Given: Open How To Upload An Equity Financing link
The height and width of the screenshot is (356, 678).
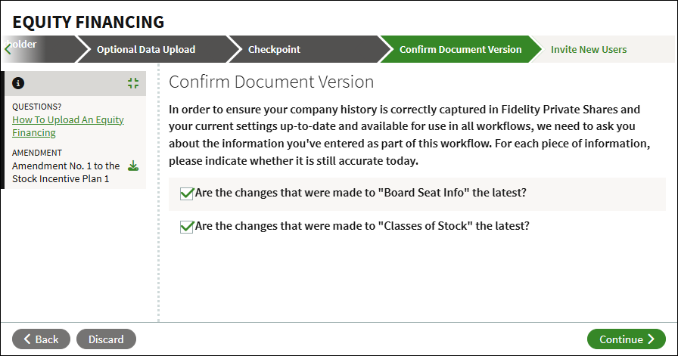Looking at the screenshot, I should 68,126.
